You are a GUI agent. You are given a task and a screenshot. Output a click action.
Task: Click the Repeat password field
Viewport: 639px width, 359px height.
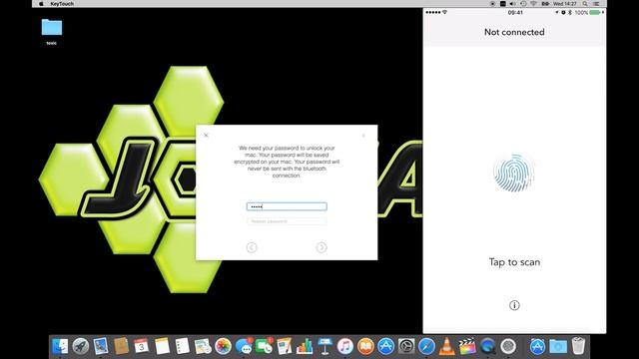coord(287,221)
